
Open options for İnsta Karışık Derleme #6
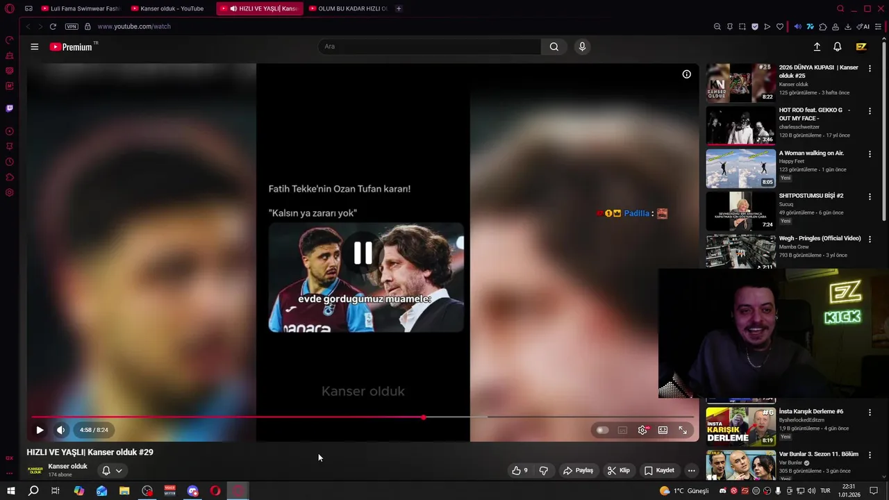tap(870, 412)
